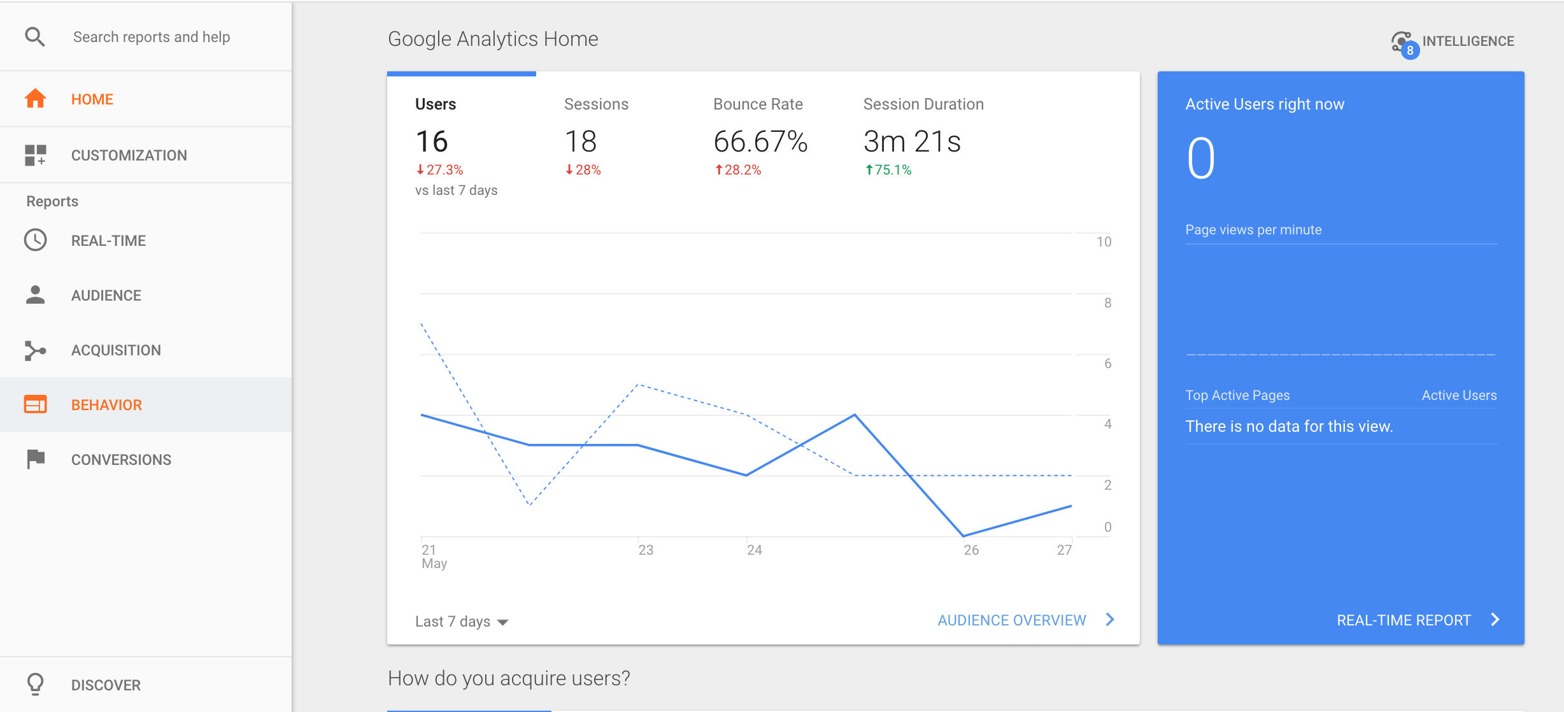1564x712 pixels.
Task: Expand CONVERSIONS reports
Action: pyautogui.click(x=146, y=459)
